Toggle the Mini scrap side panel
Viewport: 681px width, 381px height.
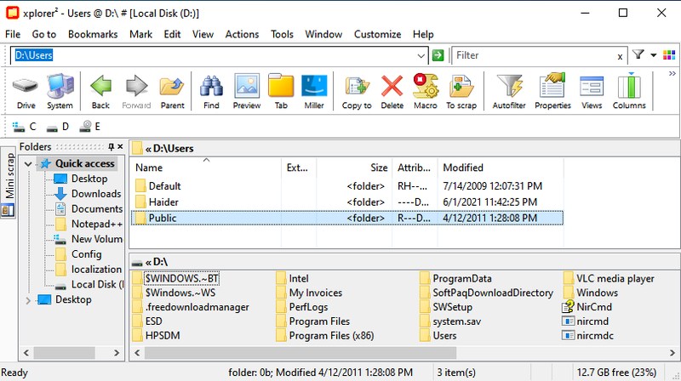[x=9, y=179]
